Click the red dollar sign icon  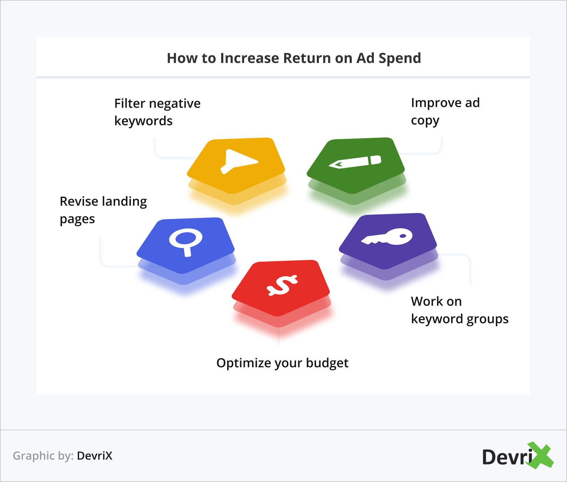click(x=282, y=285)
